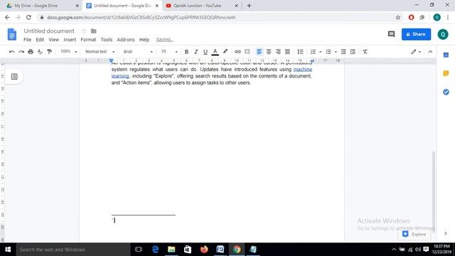Hide the menus with up chevron
The image size is (455, 256).
pyautogui.click(x=430, y=52)
